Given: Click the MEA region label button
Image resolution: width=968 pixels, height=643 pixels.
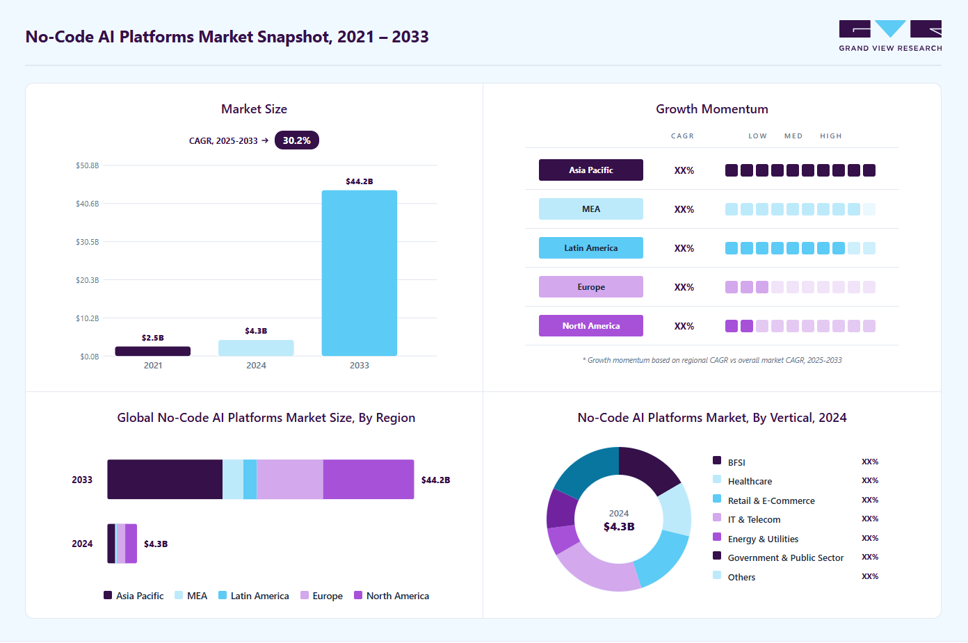Looking at the screenshot, I should [x=591, y=209].
